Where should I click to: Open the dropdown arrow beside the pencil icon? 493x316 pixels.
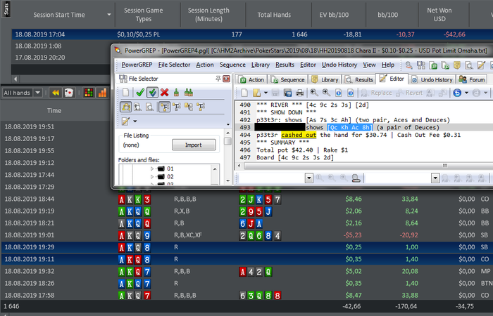click(x=135, y=121)
